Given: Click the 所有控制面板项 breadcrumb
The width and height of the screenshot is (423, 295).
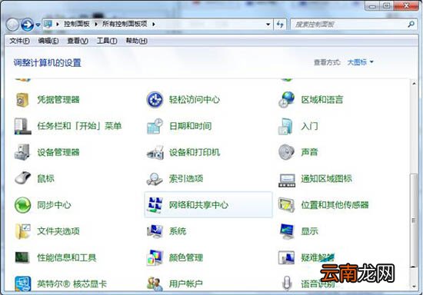Looking at the screenshot, I should (125, 24).
